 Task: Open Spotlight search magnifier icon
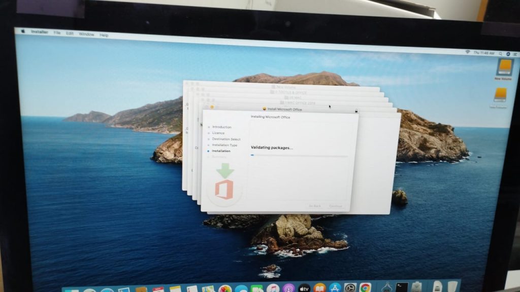(500, 53)
